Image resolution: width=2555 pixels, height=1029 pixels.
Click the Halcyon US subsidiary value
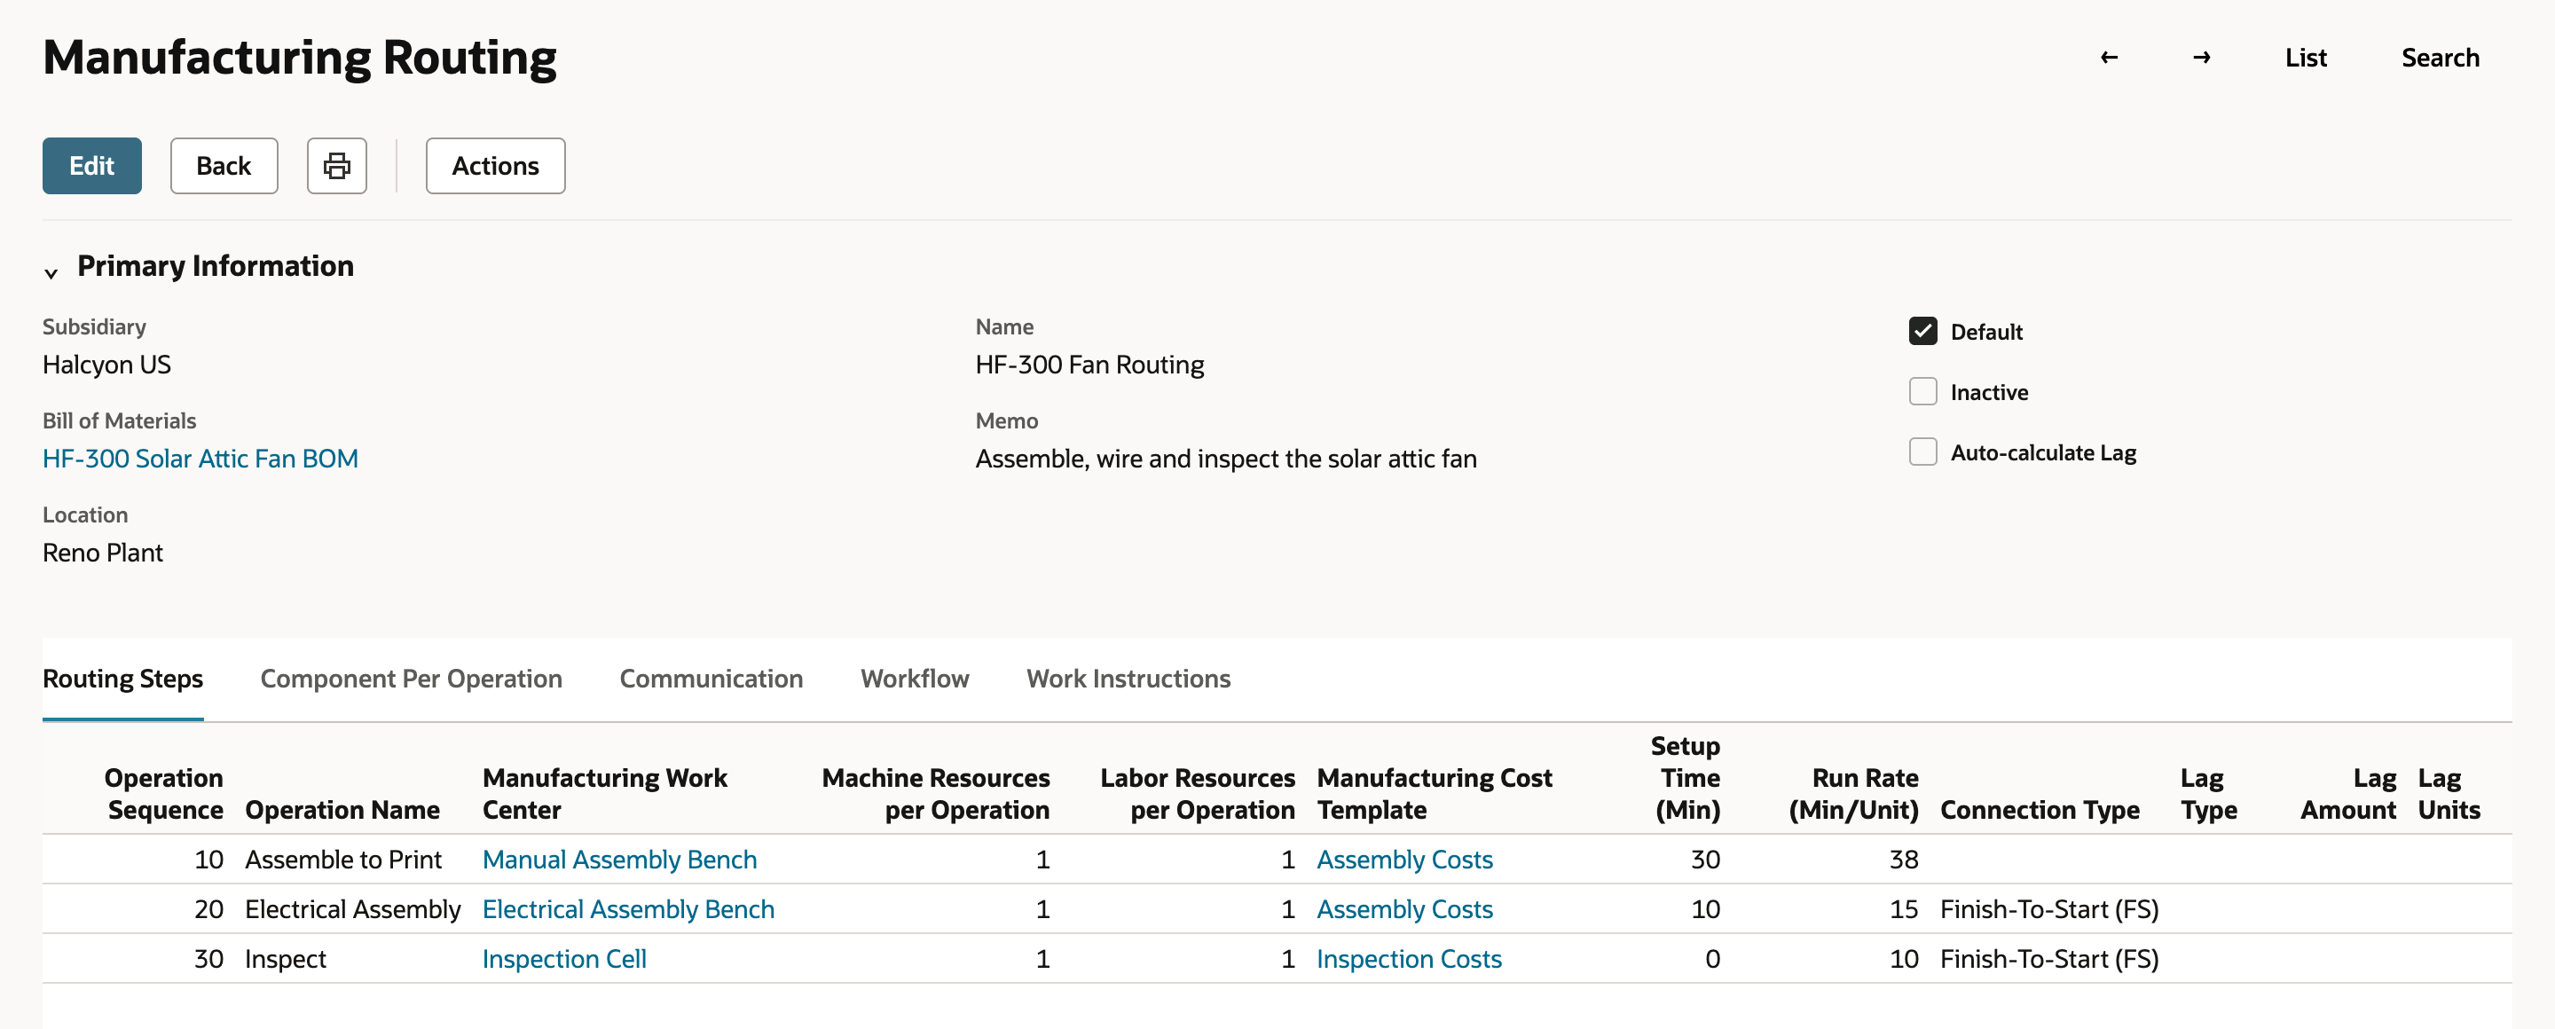click(x=106, y=365)
